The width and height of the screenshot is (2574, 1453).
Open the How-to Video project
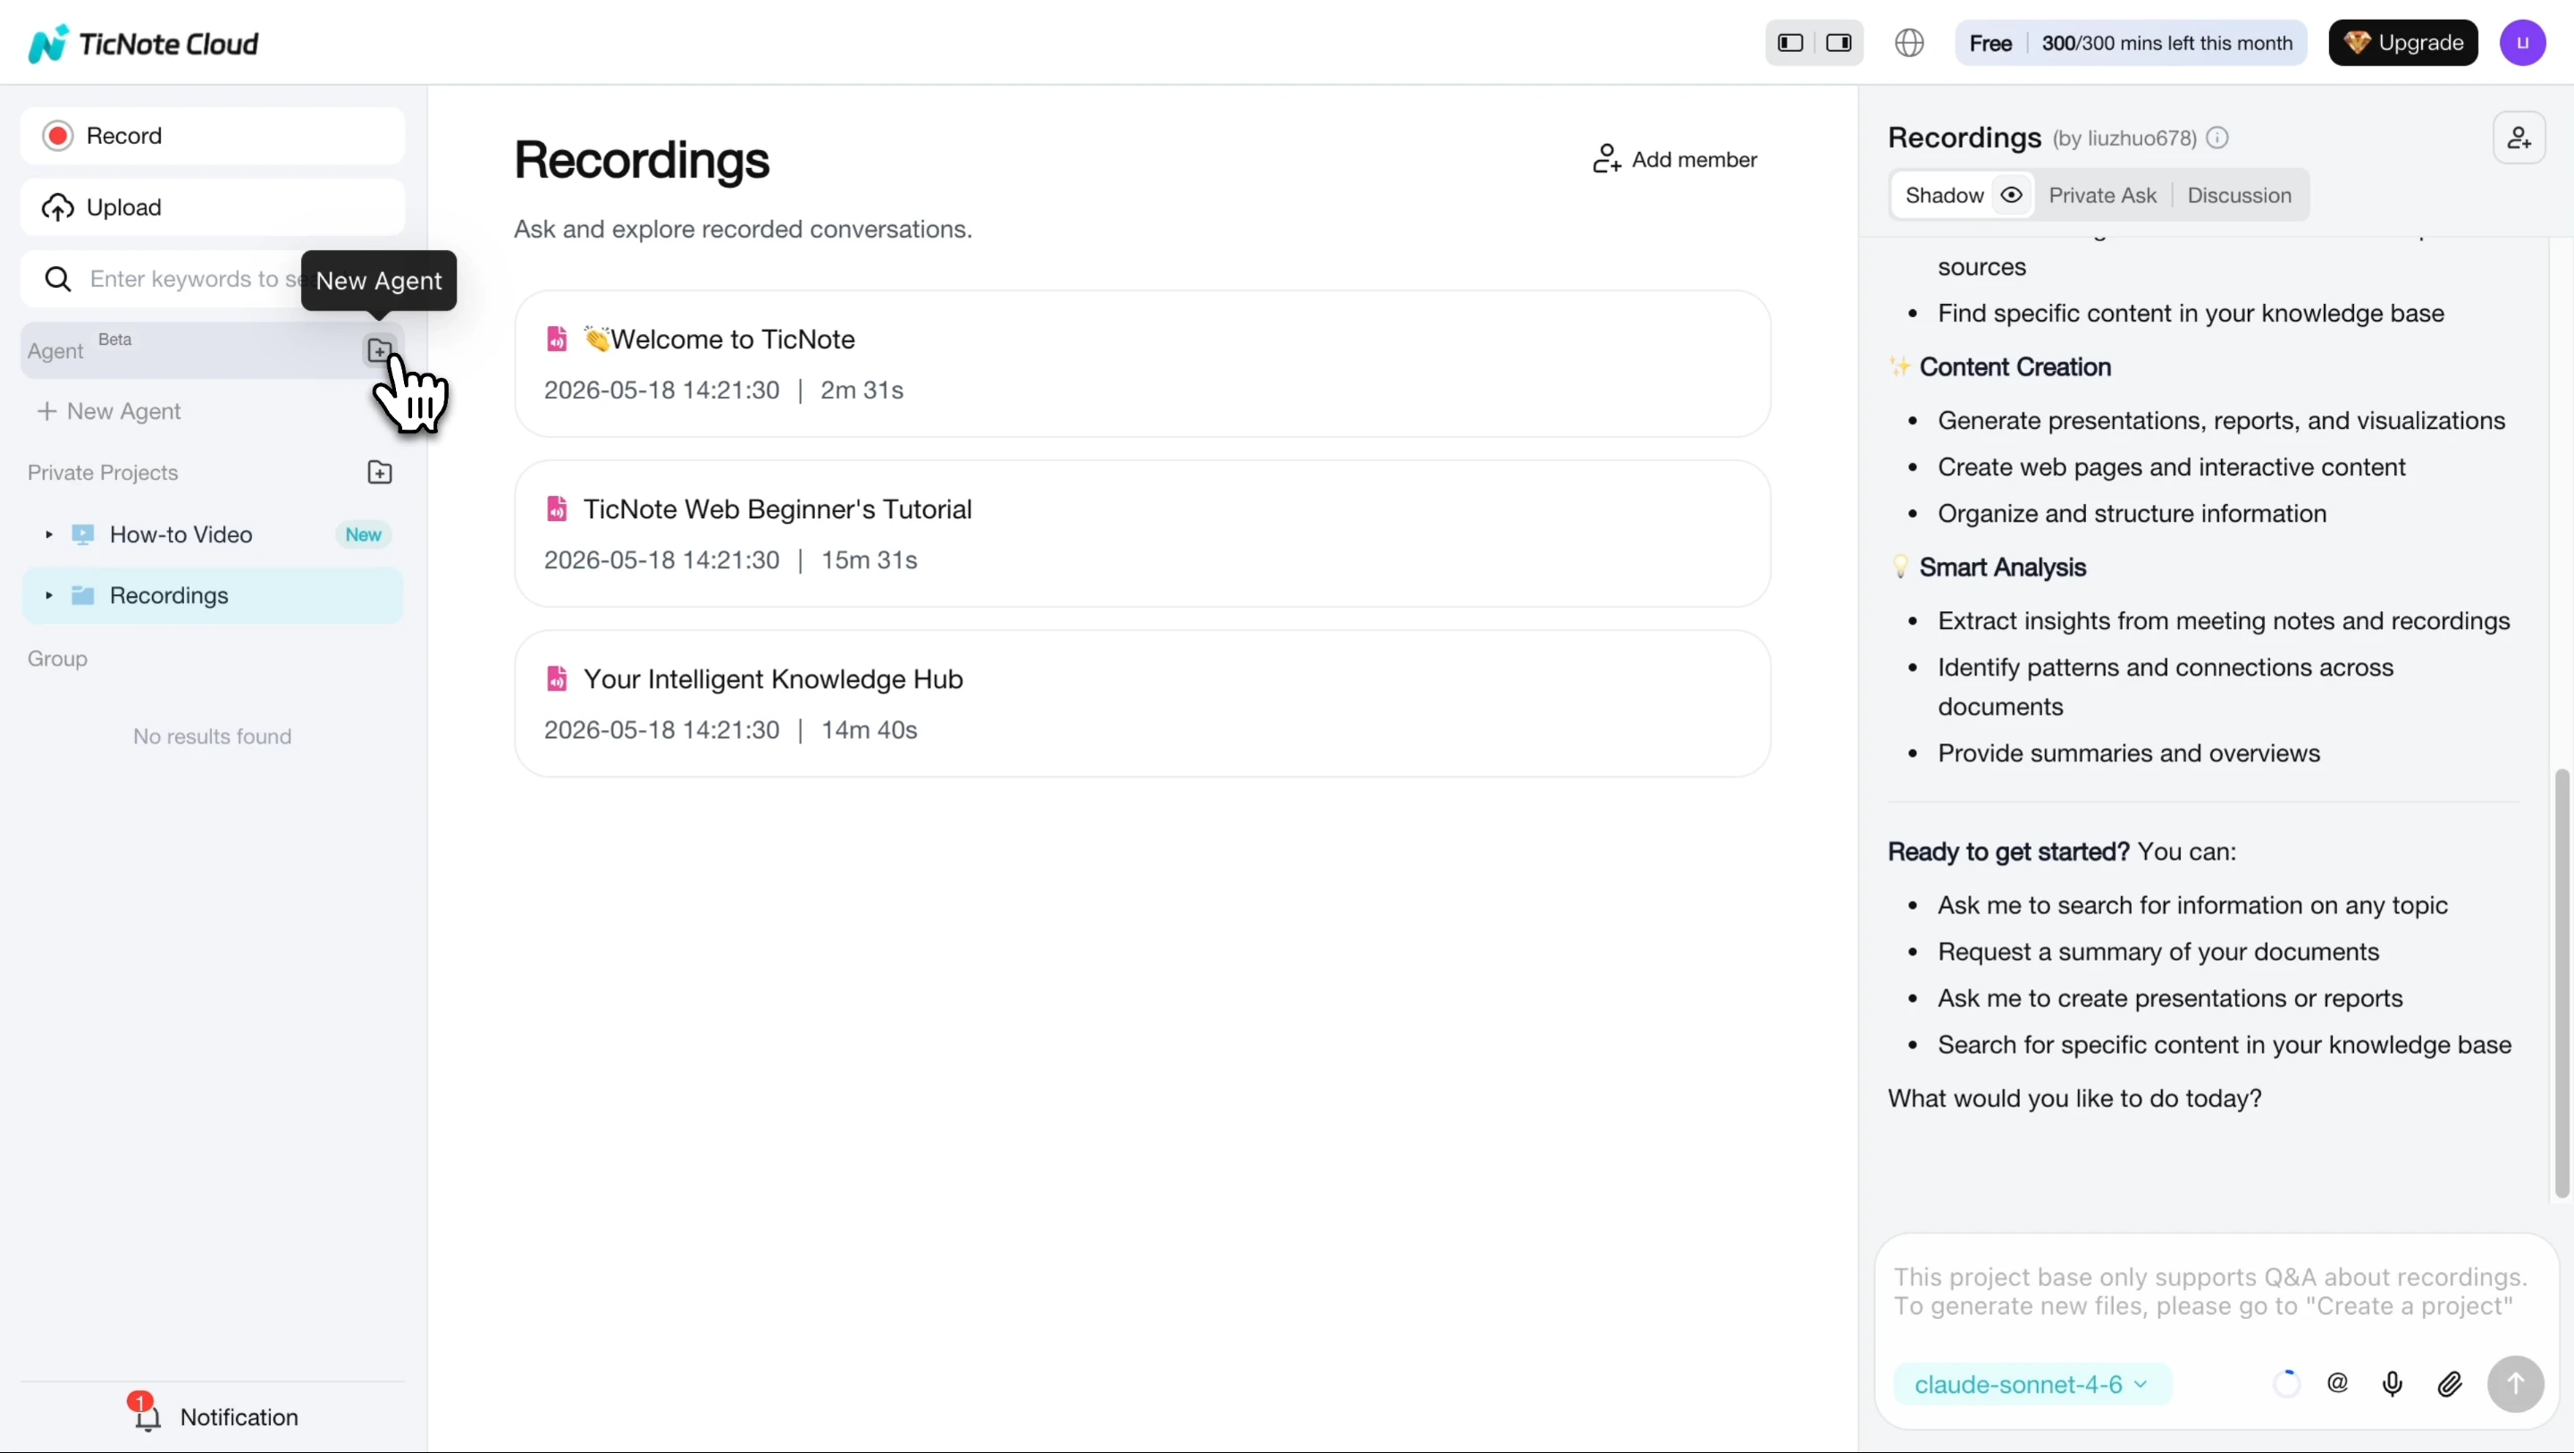(x=213, y=534)
